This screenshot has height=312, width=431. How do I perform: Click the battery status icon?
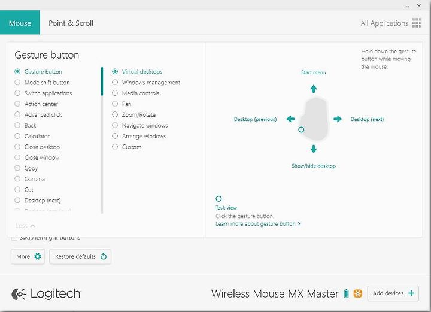pyautogui.click(x=347, y=293)
